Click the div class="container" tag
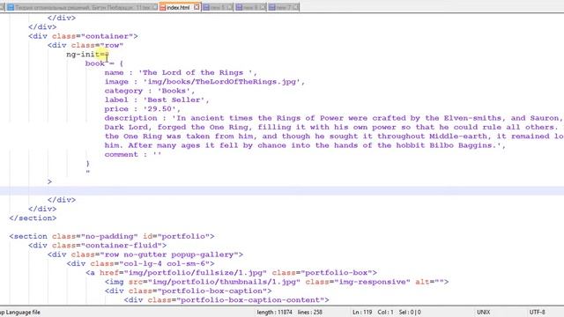 pos(83,36)
